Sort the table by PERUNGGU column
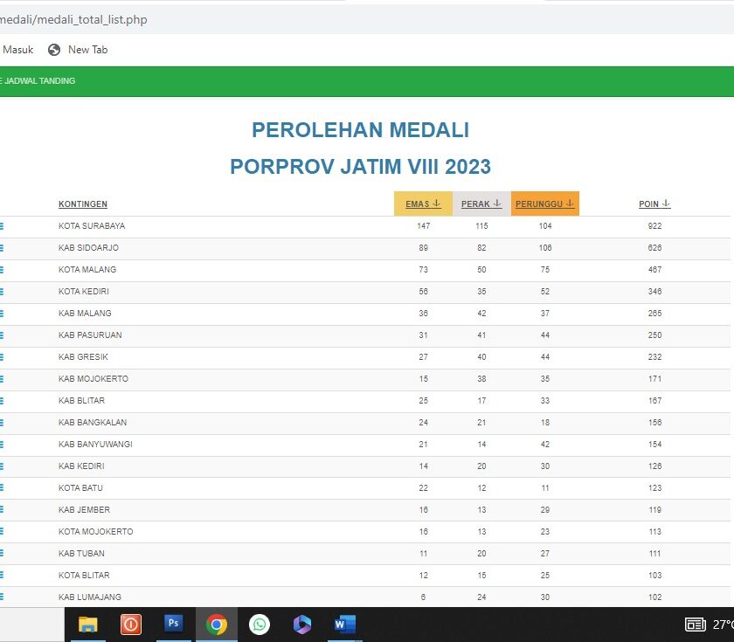The height and width of the screenshot is (642, 734). (544, 204)
